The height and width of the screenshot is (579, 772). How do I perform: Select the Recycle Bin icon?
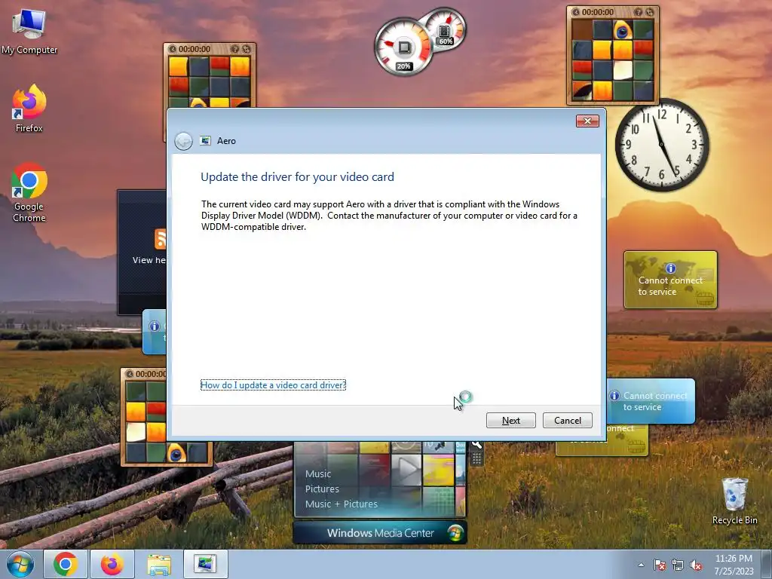(734, 501)
